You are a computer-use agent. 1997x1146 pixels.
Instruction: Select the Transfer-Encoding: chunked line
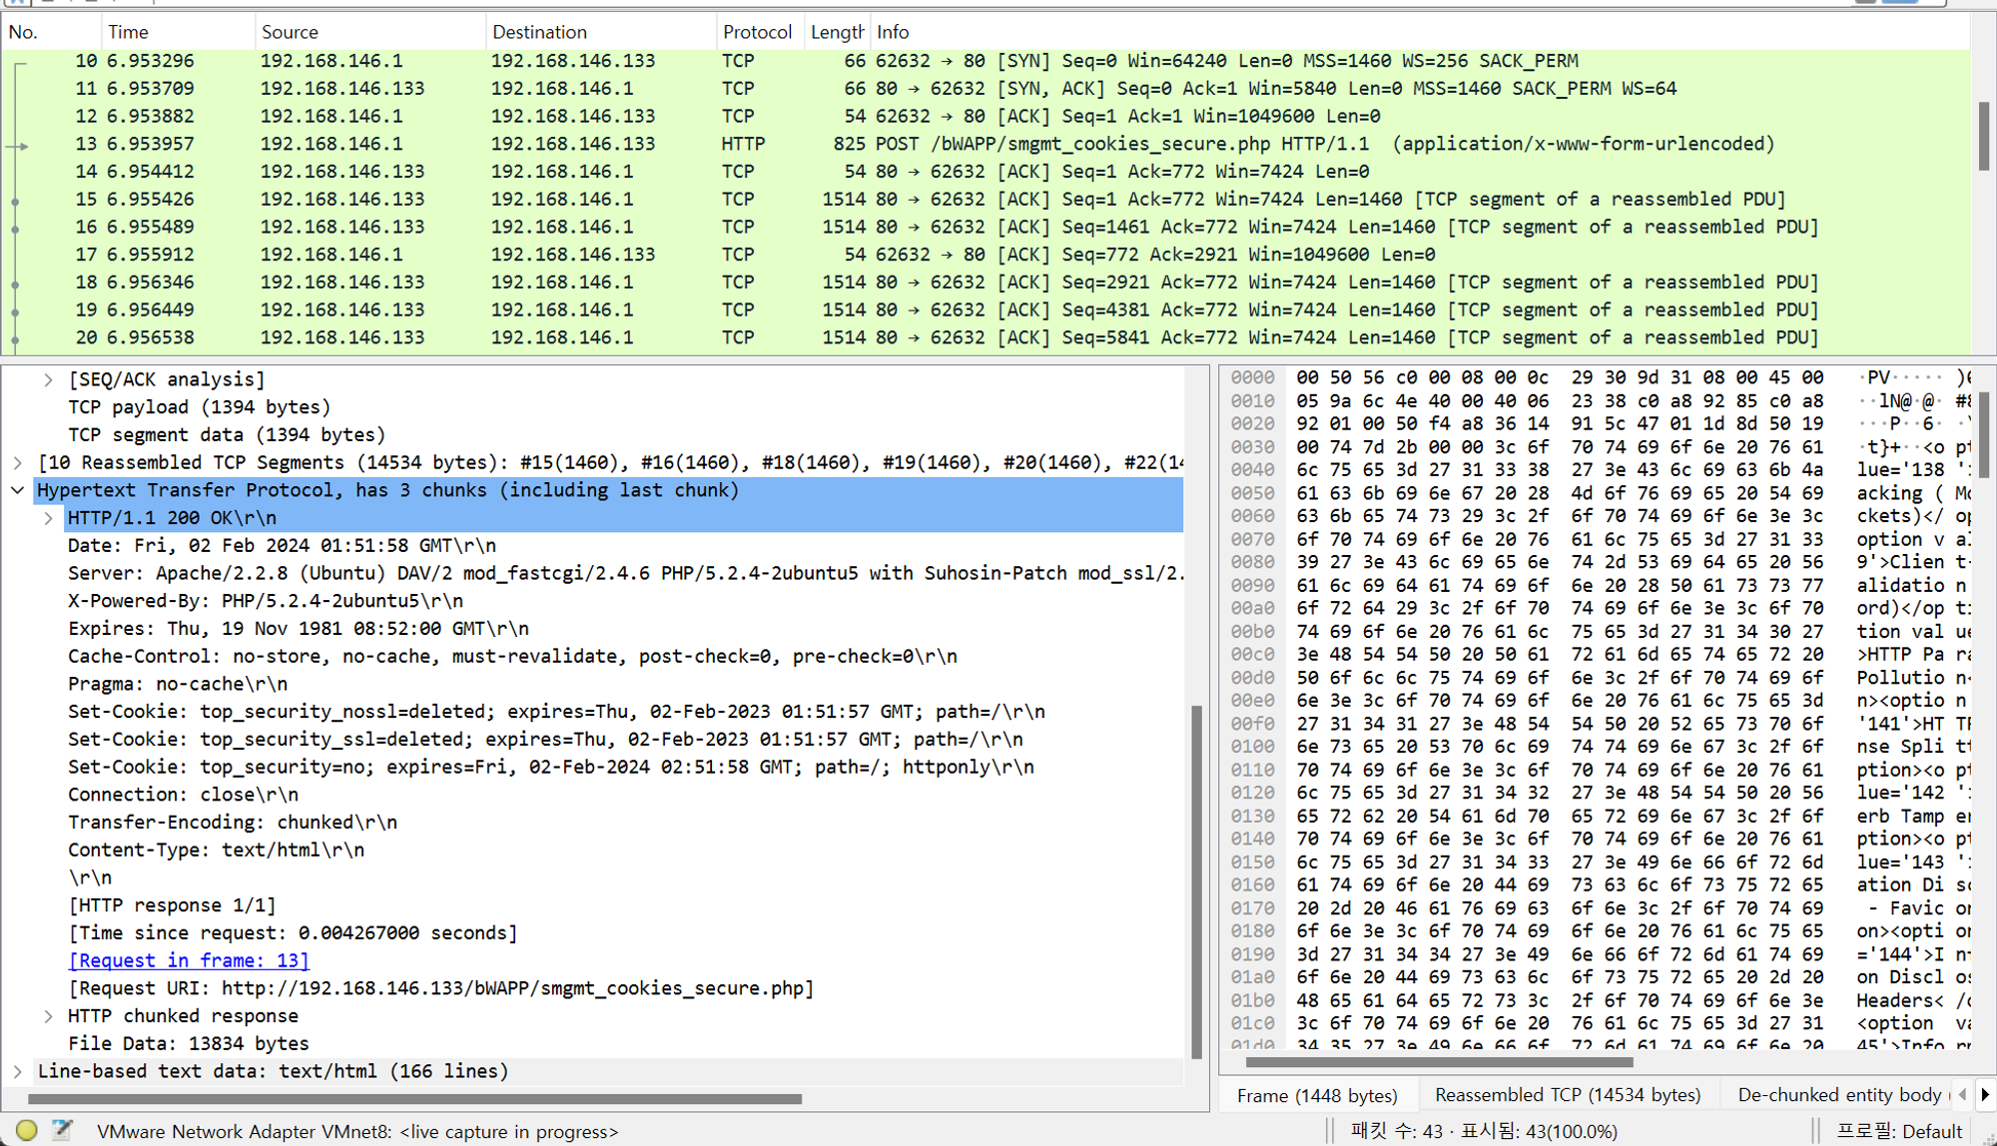coord(233,823)
